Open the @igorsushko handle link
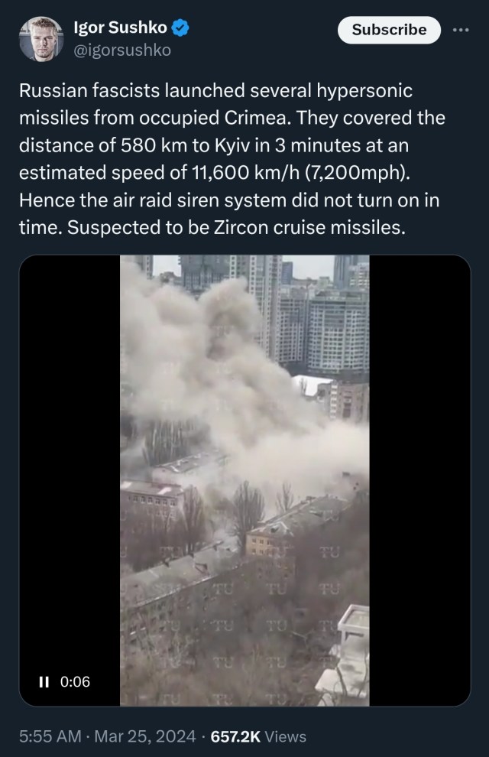Screen dimensions: 489x757 (122, 50)
